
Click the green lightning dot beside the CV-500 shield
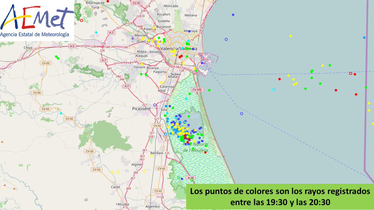click(x=209, y=90)
